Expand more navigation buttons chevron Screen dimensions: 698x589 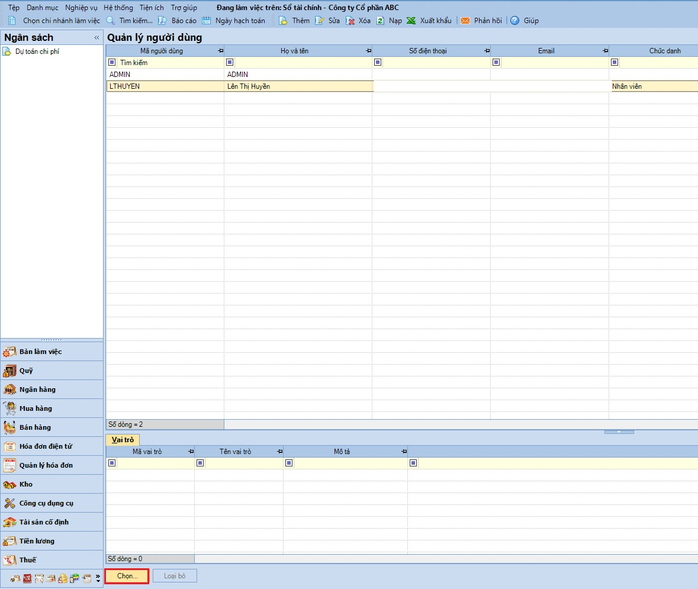coord(98,578)
